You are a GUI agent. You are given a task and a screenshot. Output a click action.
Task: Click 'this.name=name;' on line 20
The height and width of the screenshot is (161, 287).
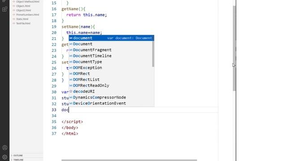pos(84,33)
